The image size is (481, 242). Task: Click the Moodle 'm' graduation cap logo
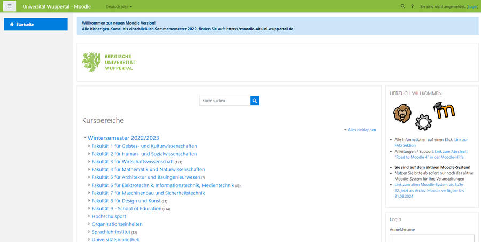point(444,111)
